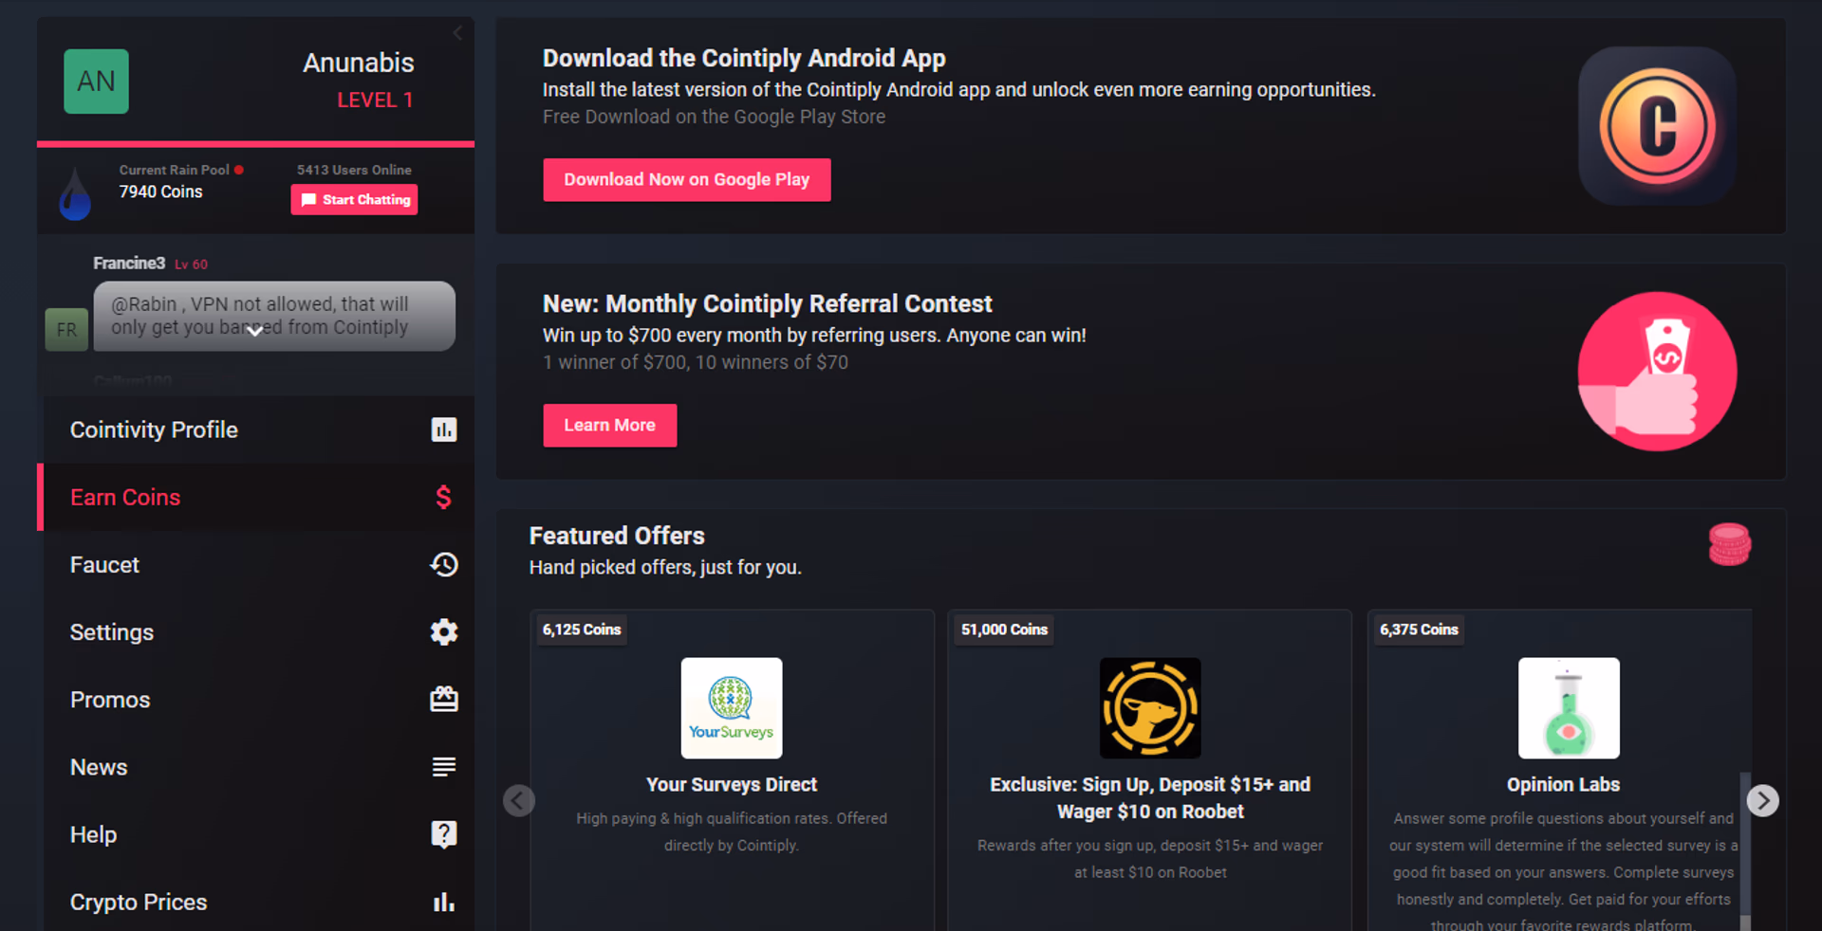Click the Earn Coins dollar icon
The height and width of the screenshot is (931, 1822).
coord(443,497)
